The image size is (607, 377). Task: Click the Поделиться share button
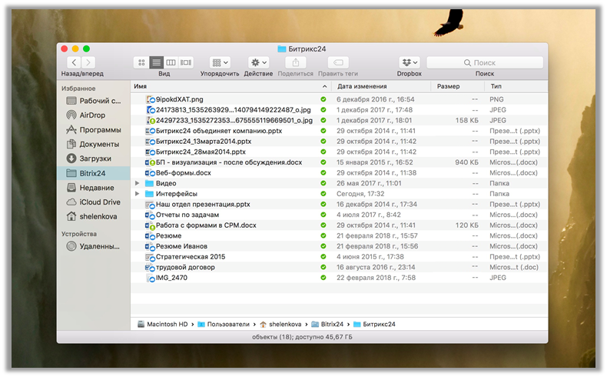296,62
